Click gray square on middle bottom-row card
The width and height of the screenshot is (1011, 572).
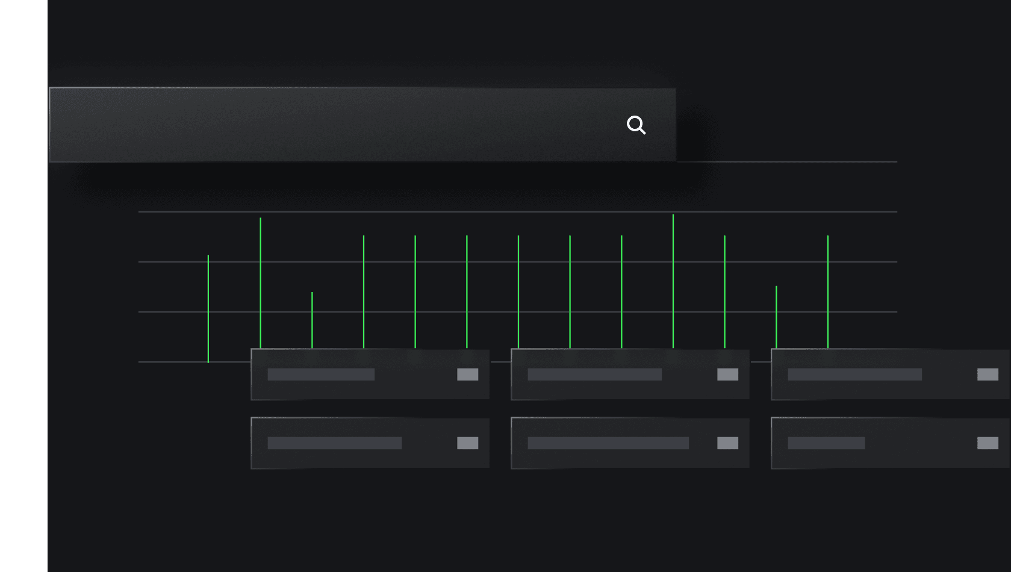(x=727, y=443)
